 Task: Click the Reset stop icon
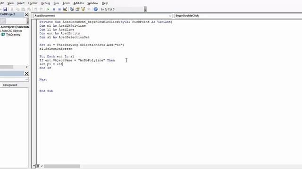59,9
